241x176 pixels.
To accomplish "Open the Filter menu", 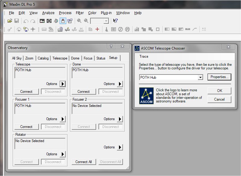I will click(80, 13).
